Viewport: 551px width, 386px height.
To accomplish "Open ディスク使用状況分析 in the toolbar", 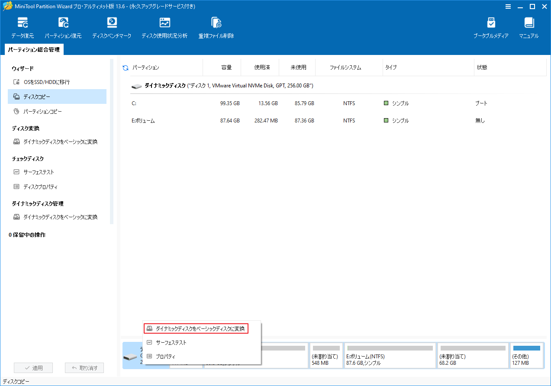I will (164, 28).
